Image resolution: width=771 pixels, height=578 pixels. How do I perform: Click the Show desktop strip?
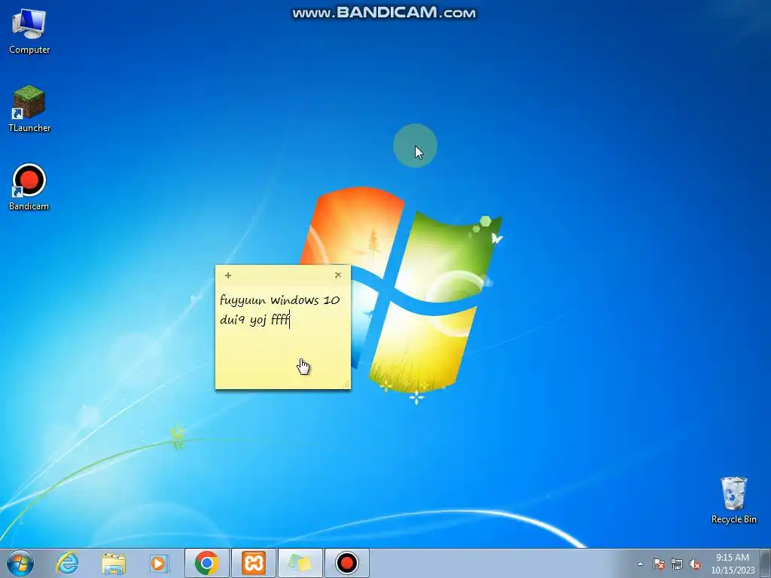(x=766, y=563)
